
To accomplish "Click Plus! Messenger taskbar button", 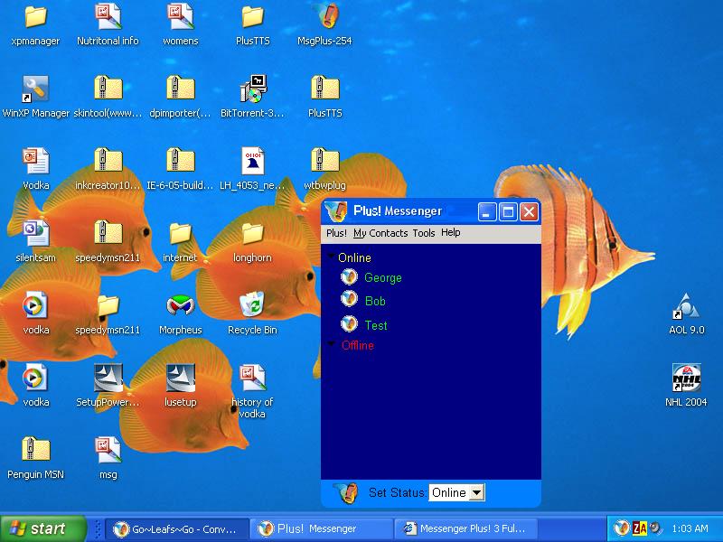I will pyautogui.click(x=322, y=529).
